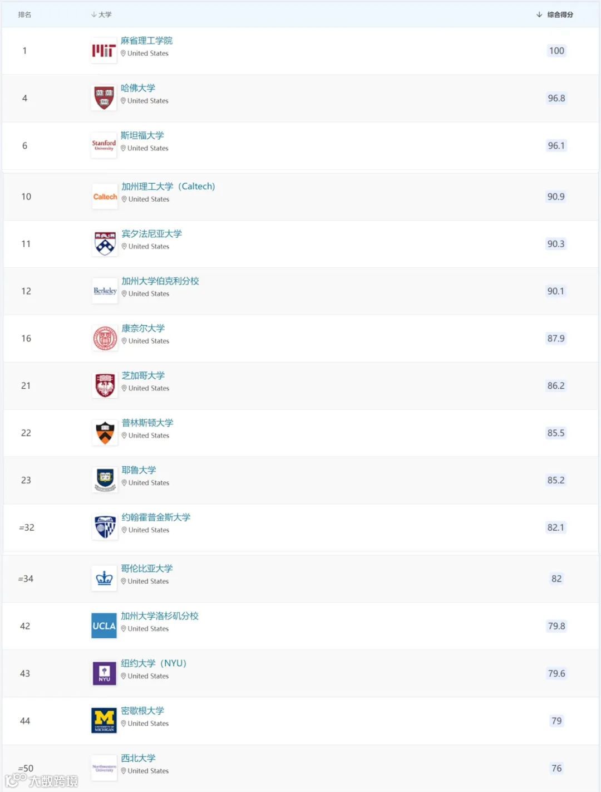Screen dimensions: 601x792
Task: Open 斯坦福大学 university link
Action: pos(142,135)
